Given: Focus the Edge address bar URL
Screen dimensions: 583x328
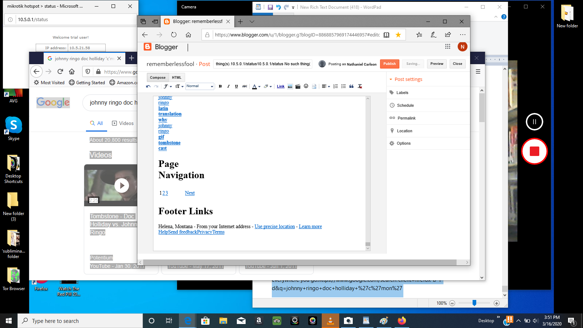Looking at the screenshot, I should coord(297,35).
